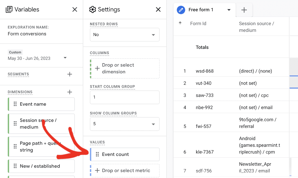
Task: Click the wsd-868 cell
Action: (x=205, y=71)
